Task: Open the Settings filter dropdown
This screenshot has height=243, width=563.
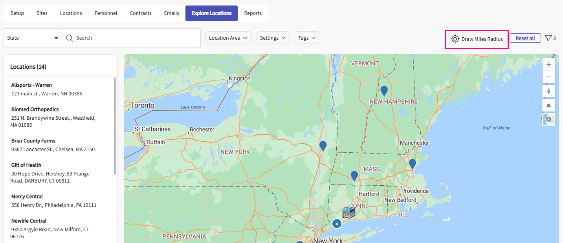Action: (x=273, y=38)
